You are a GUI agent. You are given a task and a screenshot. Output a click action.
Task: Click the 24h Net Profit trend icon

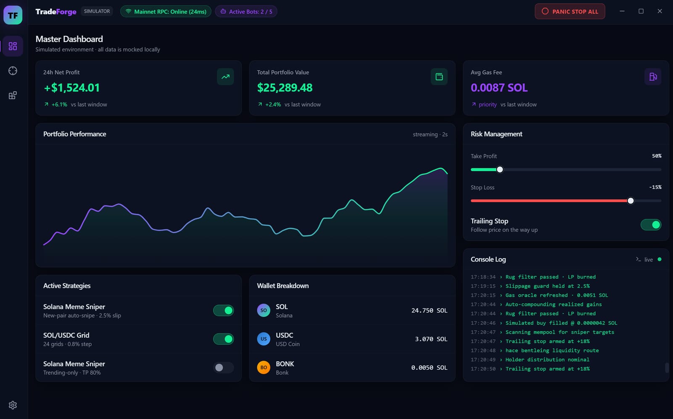[225, 77]
